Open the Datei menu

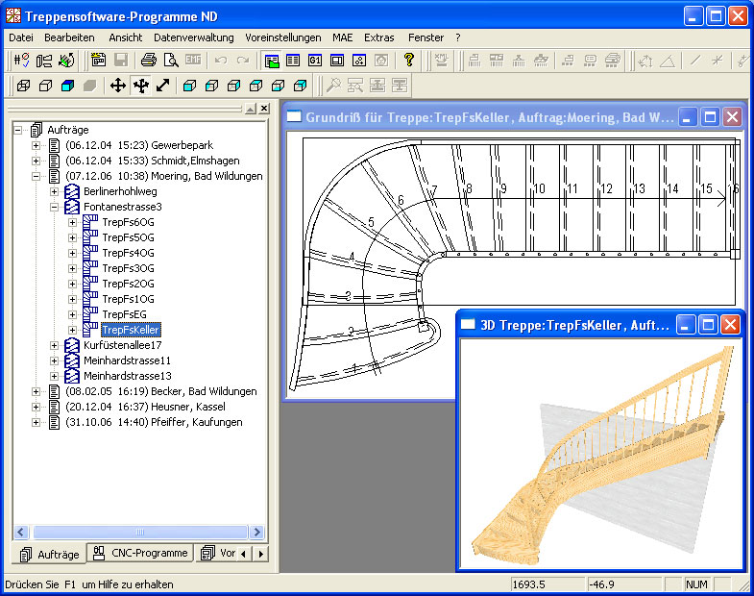click(x=21, y=37)
